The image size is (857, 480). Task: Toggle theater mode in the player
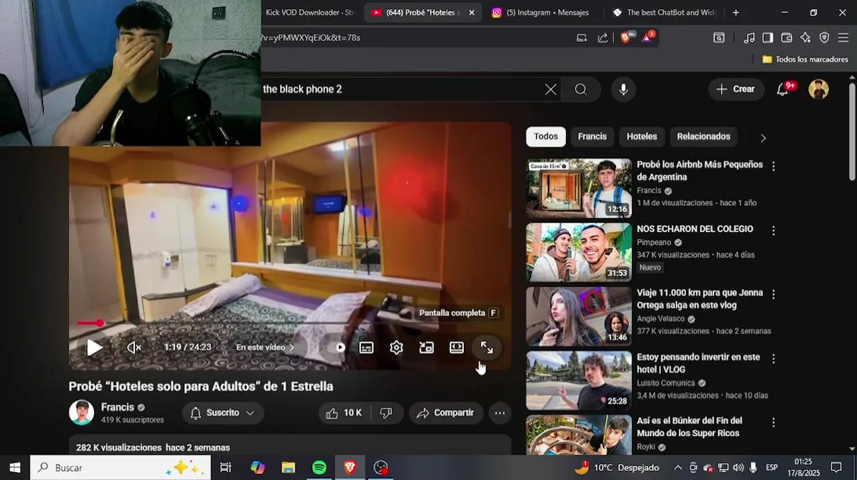point(457,347)
